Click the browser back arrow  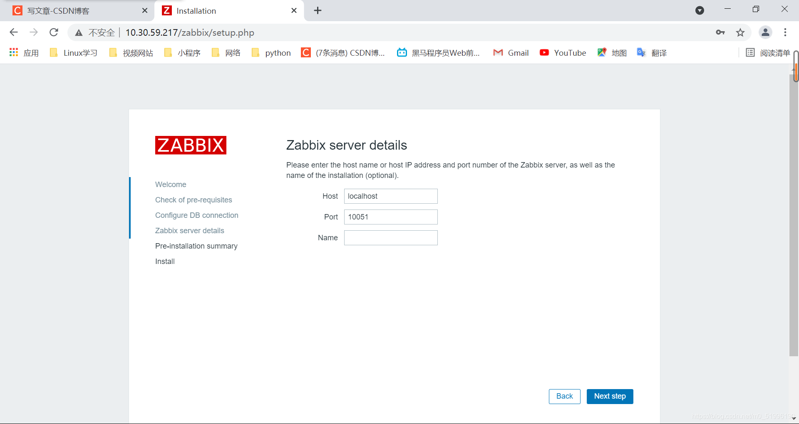tap(14, 32)
